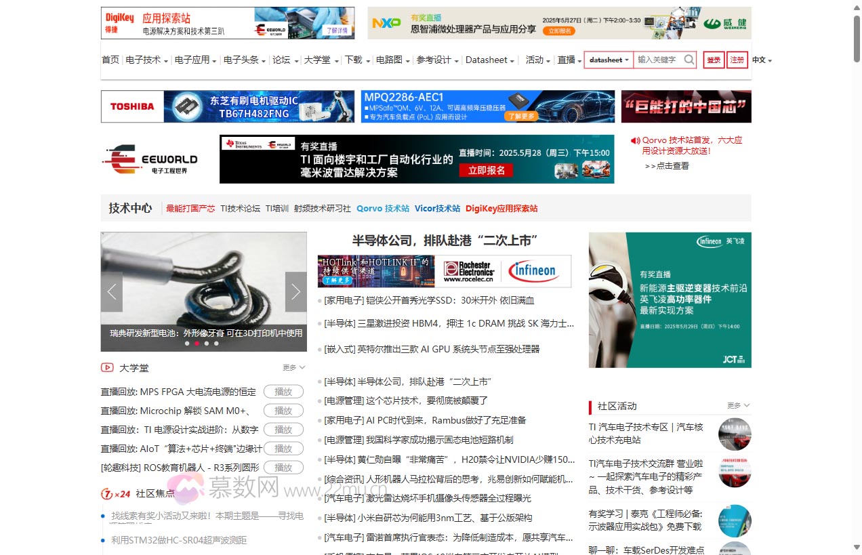Click the Infineon logo in the supply banner
This screenshot has height=555, width=862.
(535, 270)
